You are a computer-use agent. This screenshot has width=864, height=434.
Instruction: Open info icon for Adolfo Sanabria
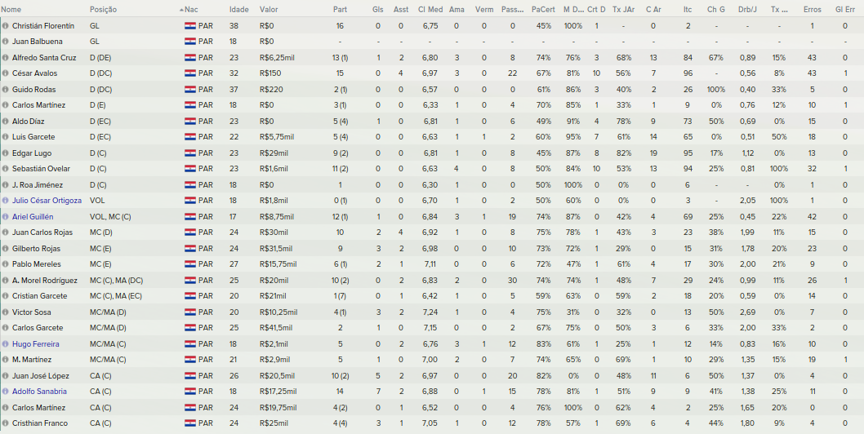point(6,392)
